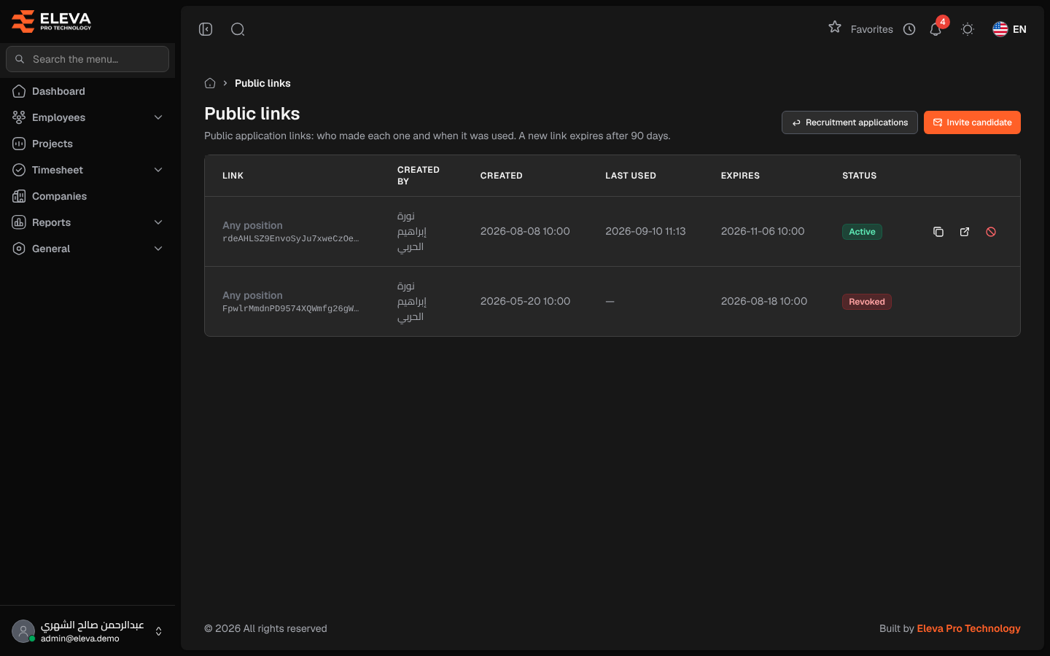Open Dashboard from the sidebar
Image resolution: width=1050 pixels, height=656 pixels.
(x=87, y=91)
